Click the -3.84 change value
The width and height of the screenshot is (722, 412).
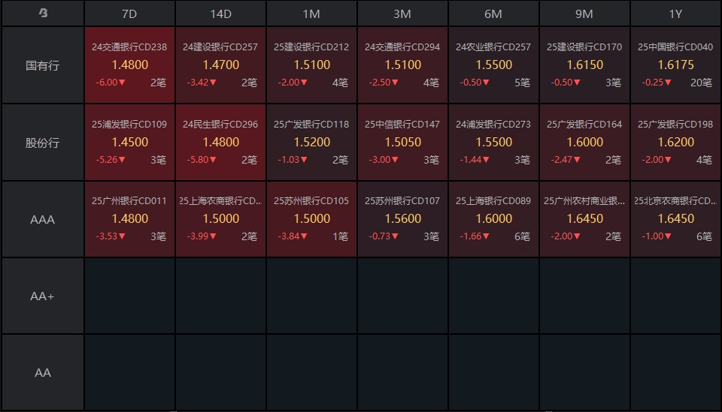point(293,236)
